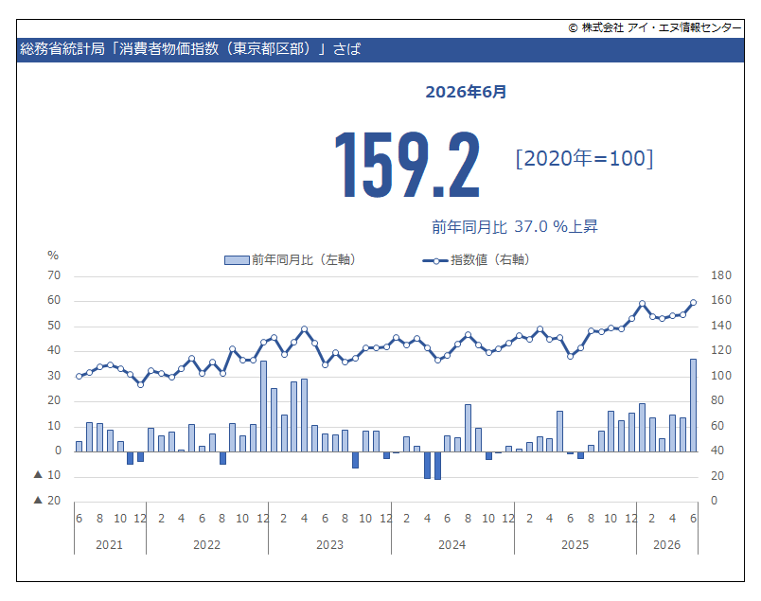761x601 pixels.
Task: Click the 指数値（右軸） legend label
Action: click(489, 259)
